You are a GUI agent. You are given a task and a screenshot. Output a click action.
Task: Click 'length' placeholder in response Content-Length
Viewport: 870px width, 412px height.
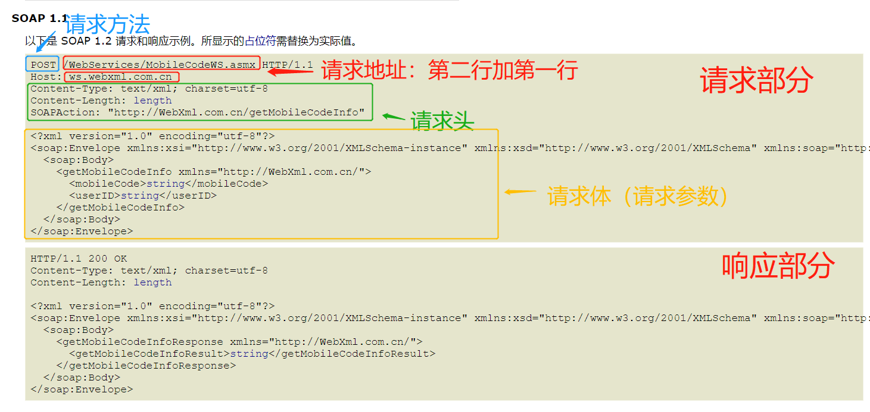click(152, 282)
